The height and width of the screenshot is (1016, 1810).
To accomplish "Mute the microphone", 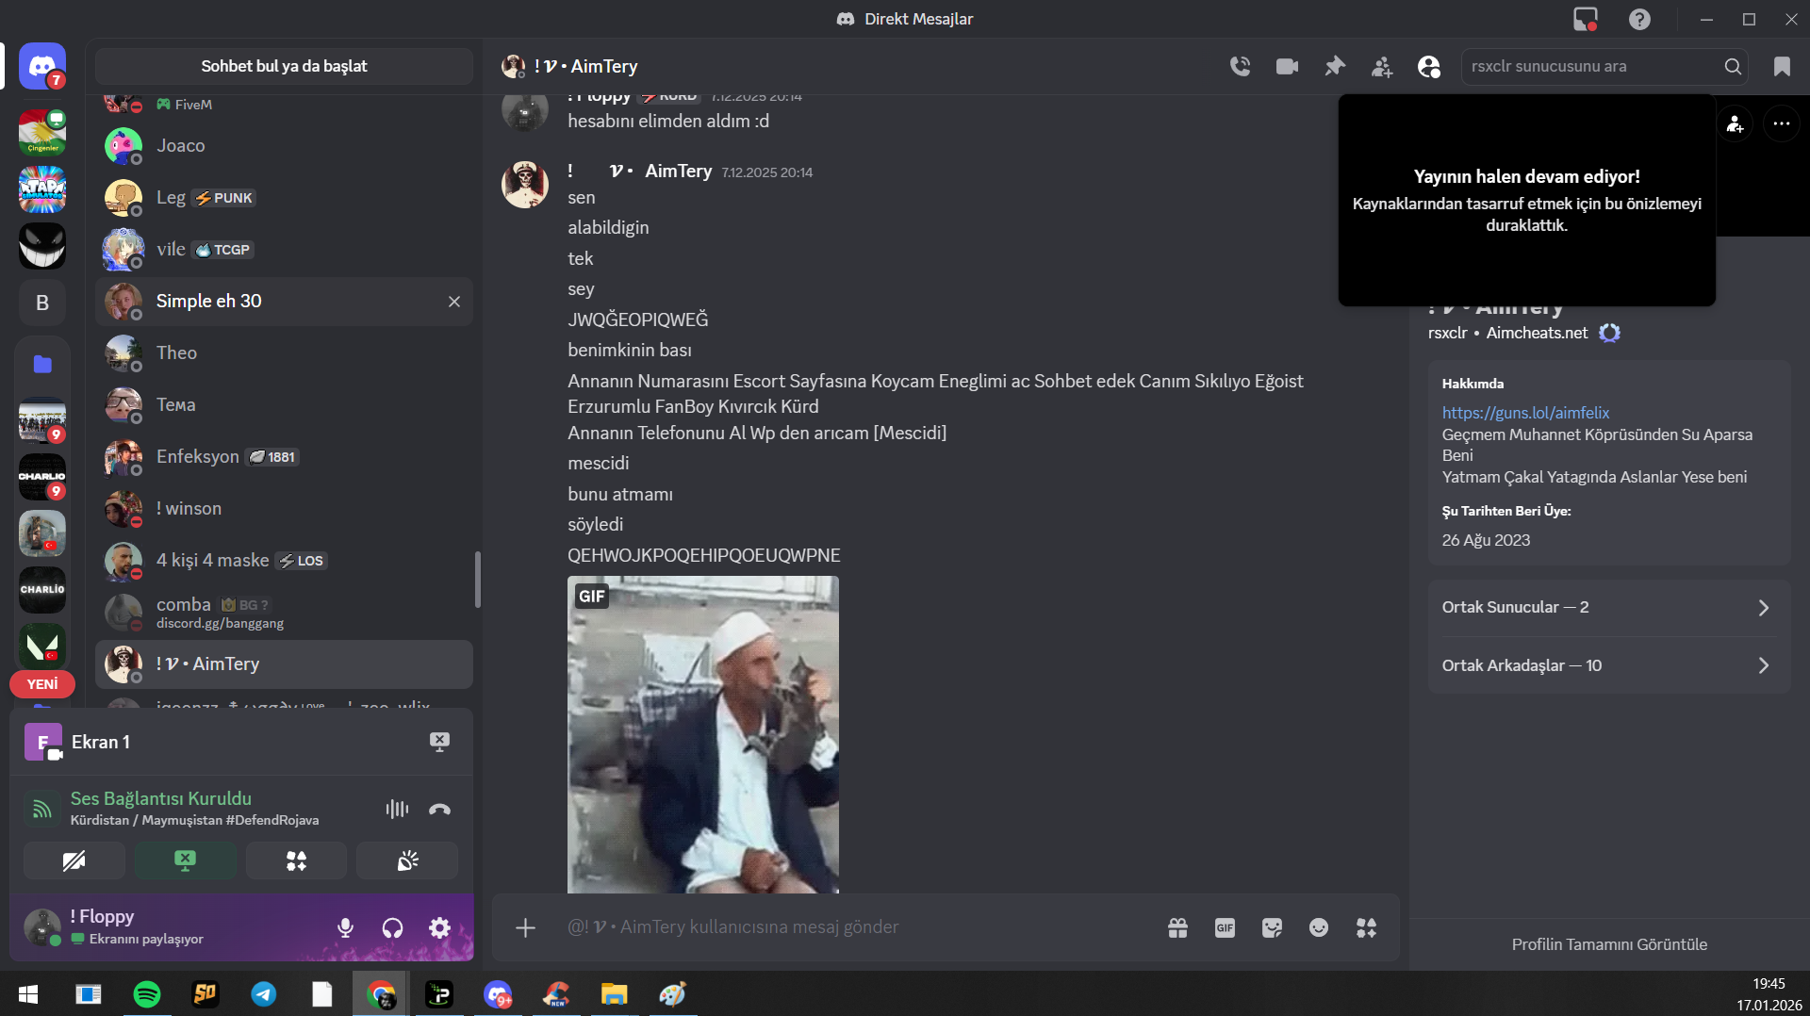I will point(345,927).
